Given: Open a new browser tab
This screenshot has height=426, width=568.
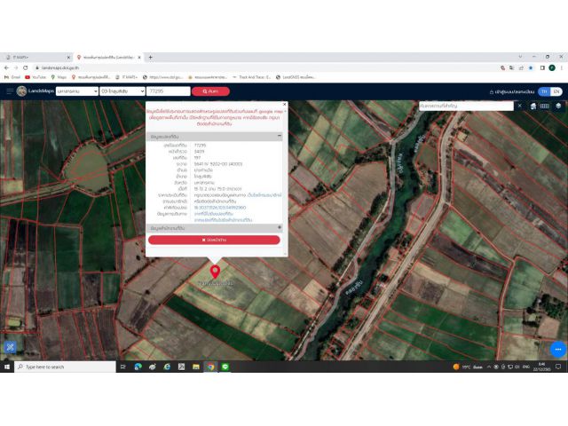Looking at the screenshot, I should 150,57.
